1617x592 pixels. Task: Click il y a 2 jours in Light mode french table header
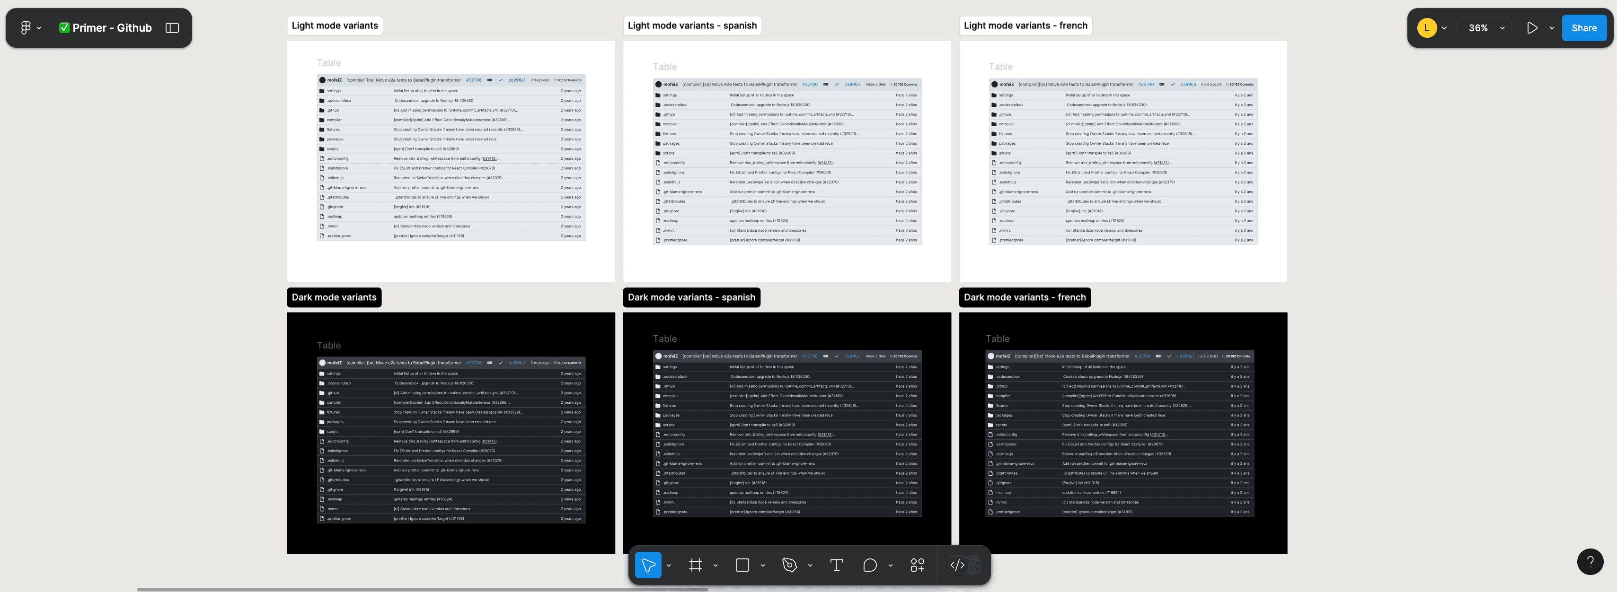(x=1211, y=85)
